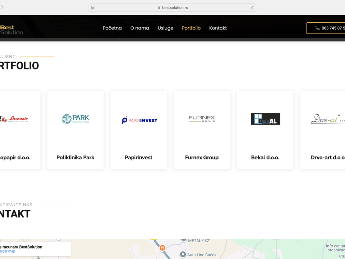Click the Auto Line Čačak map pin
Image resolution: width=345 pixels, height=259 pixels.
pyautogui.click(x=183, y=255)
